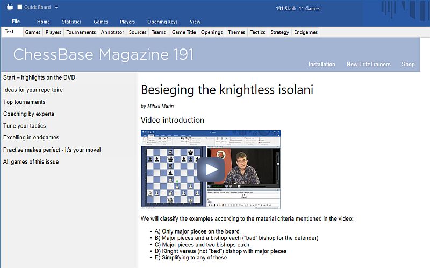Screen dimensions: 430x268
Task: Open Start – highlights on the DVD
Action: coord(39,77)
